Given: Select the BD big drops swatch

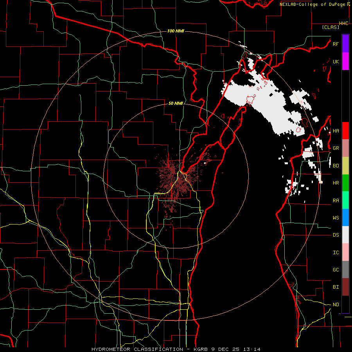Looking at the screenshot, I should [345, 166].
